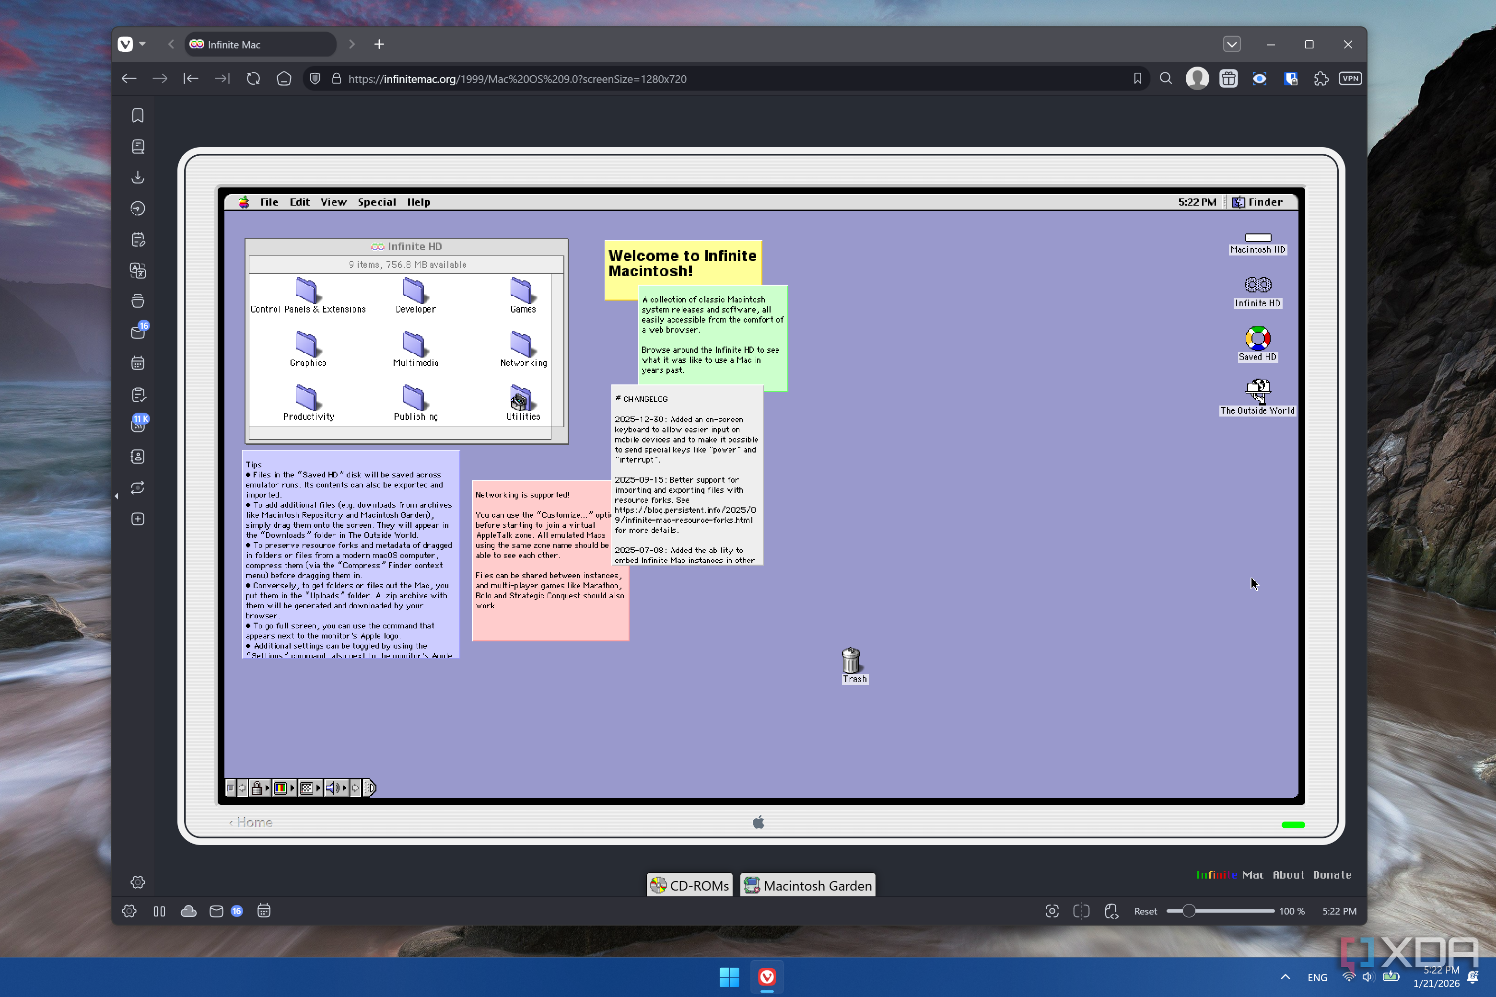Click the Donate link
Screen dimensions: 1496x997
point(1332,875)
